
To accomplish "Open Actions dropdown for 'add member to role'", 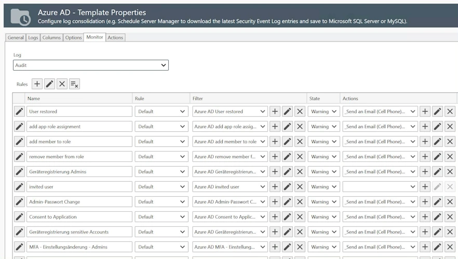I will coord(380,142).
